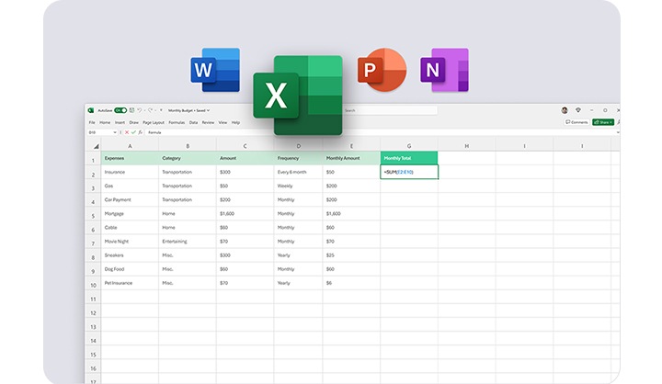
Task: Click the insert function fx icon
Action: click(139, 132)
